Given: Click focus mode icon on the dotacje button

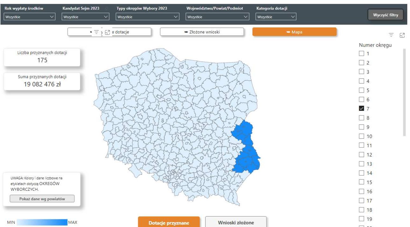Looking at the screenshot, I should point(107,32).
